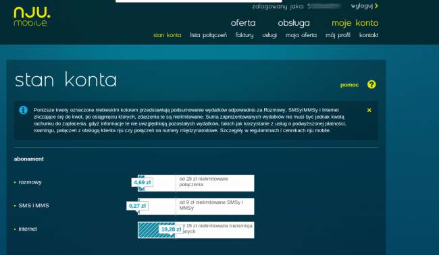This screenshot has width=439, height=255.
Task: Click the nju mobile logo
Action: [32, 16]
